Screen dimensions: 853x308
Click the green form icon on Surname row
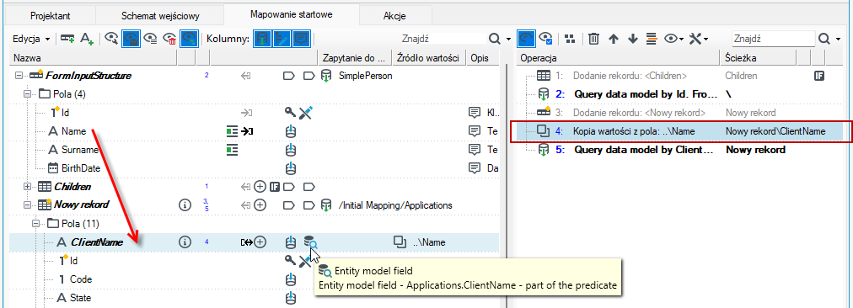click(x=233, y=150)
